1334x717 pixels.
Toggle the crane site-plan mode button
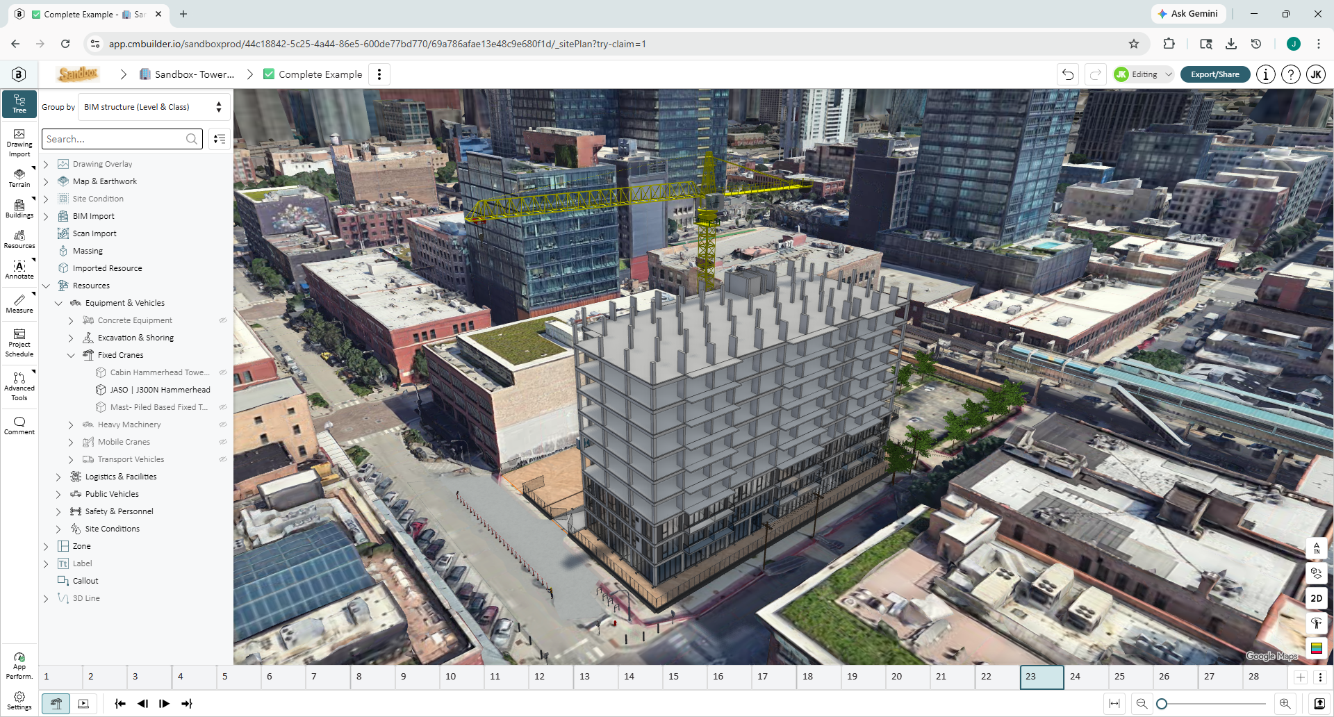[56, 704]
